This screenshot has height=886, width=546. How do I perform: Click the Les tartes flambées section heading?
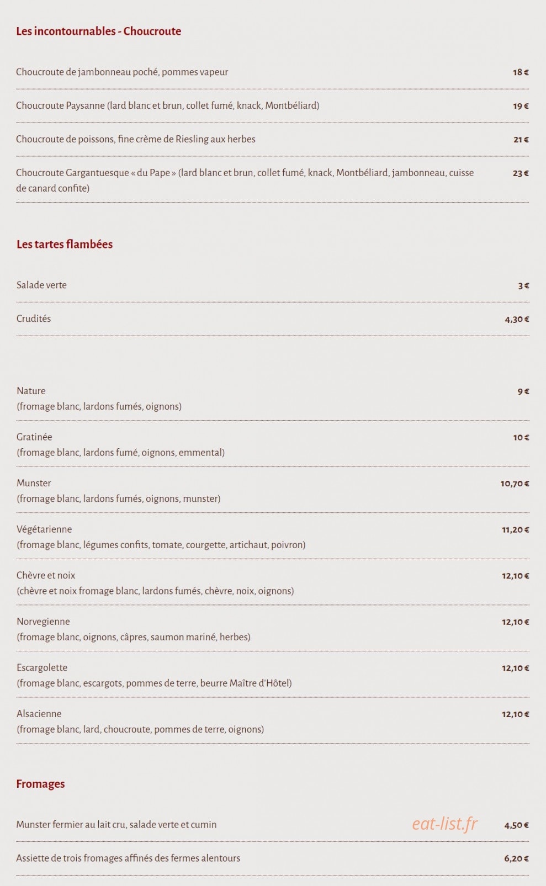click(x=65, y=244)
